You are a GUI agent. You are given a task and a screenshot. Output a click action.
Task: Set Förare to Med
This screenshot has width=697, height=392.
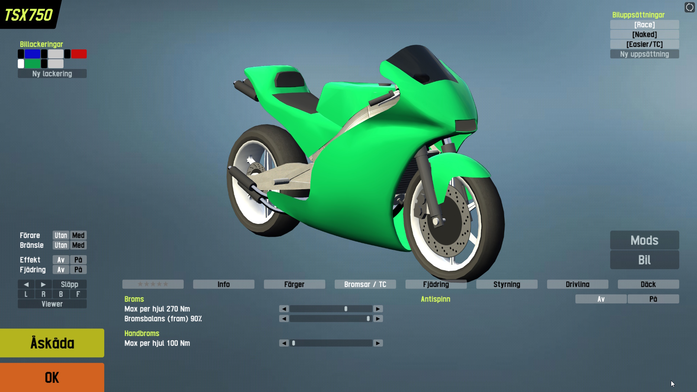click(x=78, y=235)
